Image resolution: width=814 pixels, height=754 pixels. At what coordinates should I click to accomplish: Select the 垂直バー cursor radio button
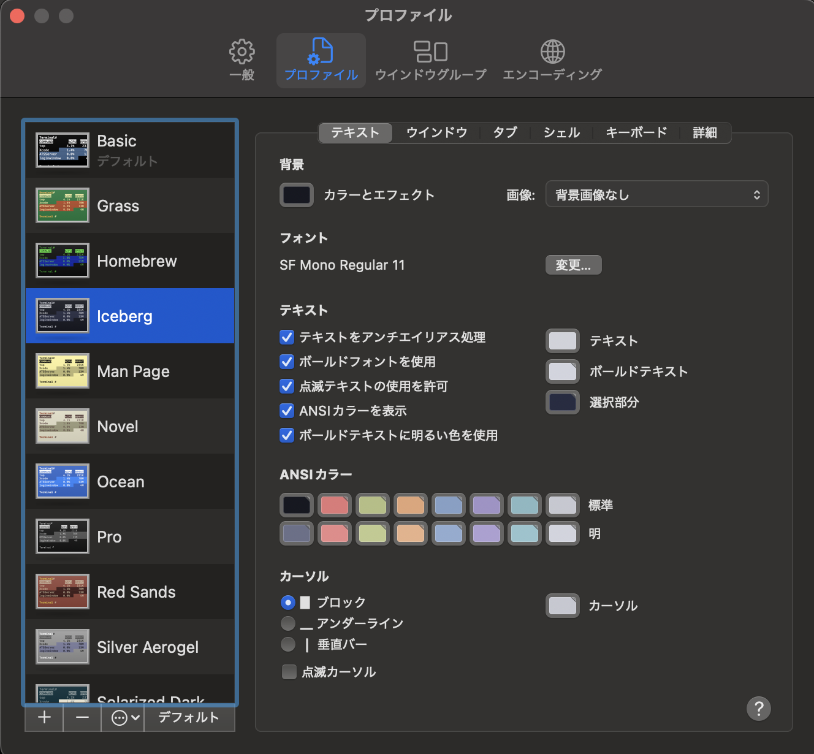pyautogui.click(x=288, y=644)
